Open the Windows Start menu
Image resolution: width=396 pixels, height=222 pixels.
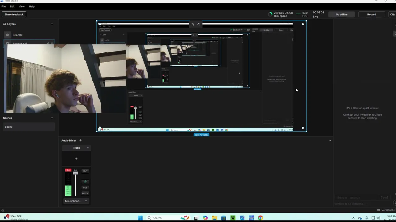pos(140,218)
